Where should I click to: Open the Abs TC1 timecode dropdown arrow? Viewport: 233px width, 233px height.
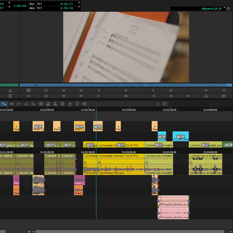pyautogui.click(x=79, y=7)
